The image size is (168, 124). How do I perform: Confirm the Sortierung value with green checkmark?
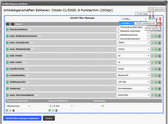[102, 106]
